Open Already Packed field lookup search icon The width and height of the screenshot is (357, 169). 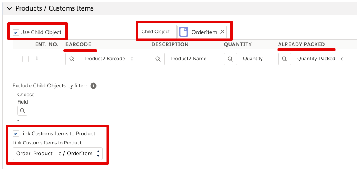point(284,59)
